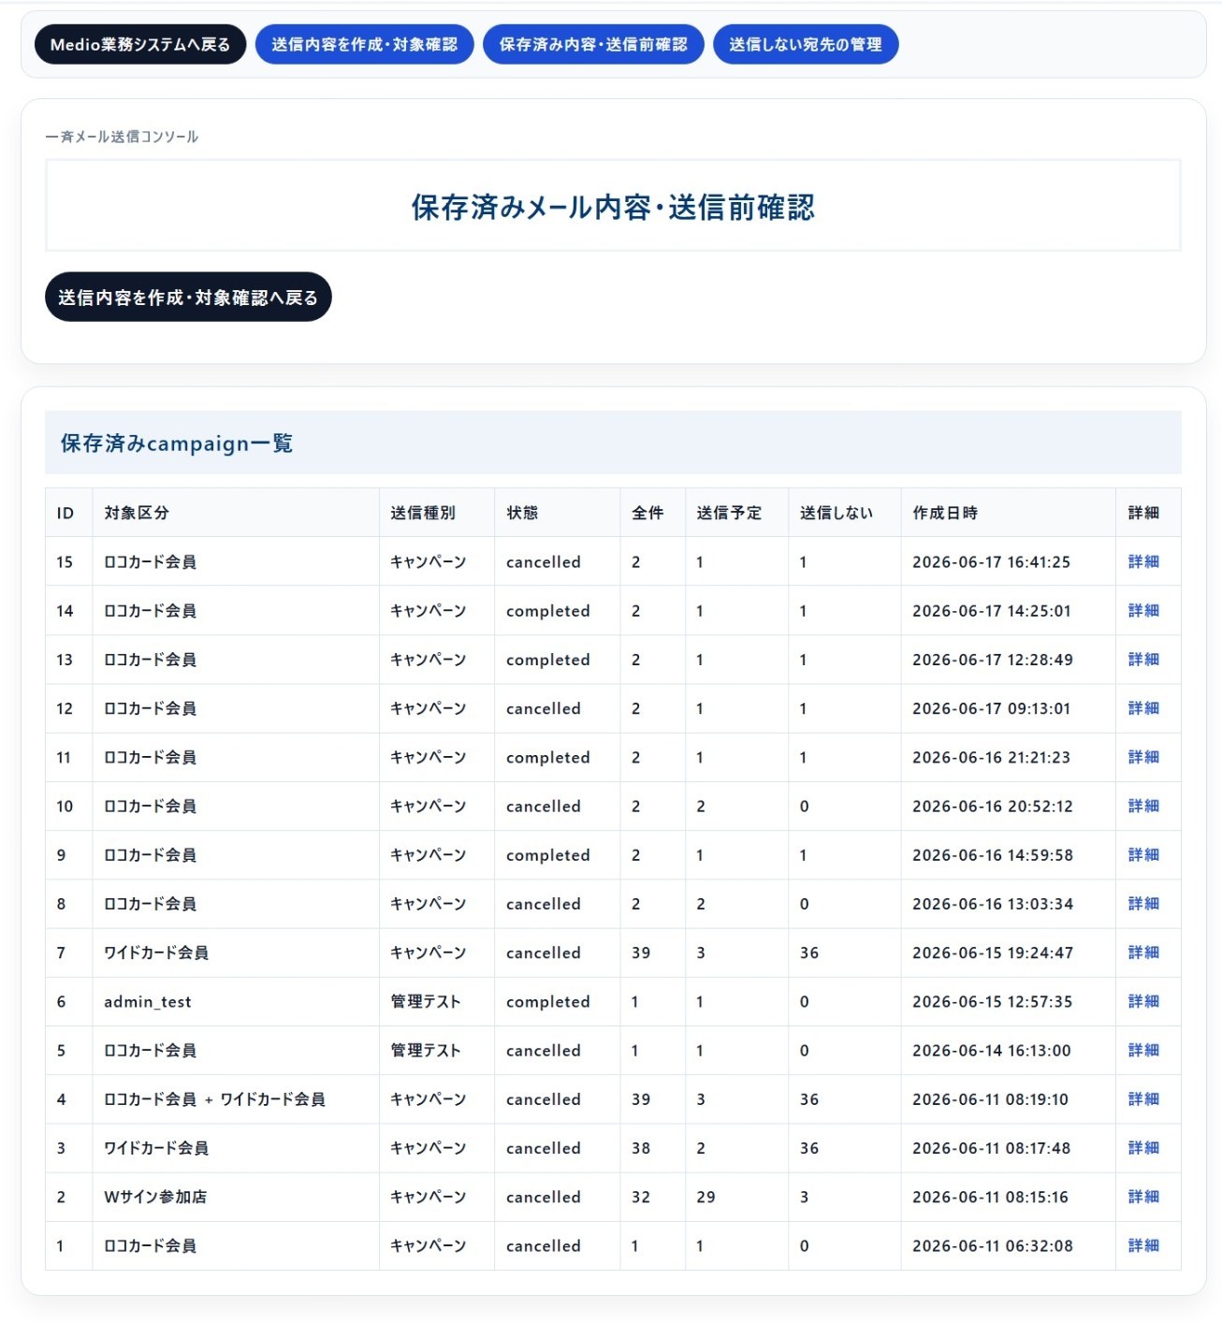Click the 送信種別 column header
The width and height of the screenshot is (1222, 1323).
[437, 513]
